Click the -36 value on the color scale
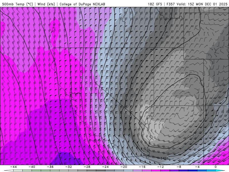 (50, 167)
